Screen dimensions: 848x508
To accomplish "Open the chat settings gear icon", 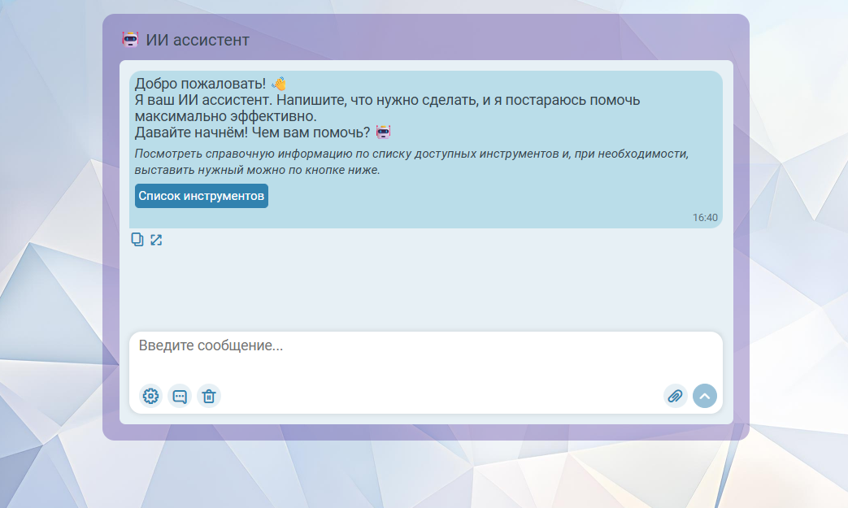I will pyautogui.click(x=150, y=396).
